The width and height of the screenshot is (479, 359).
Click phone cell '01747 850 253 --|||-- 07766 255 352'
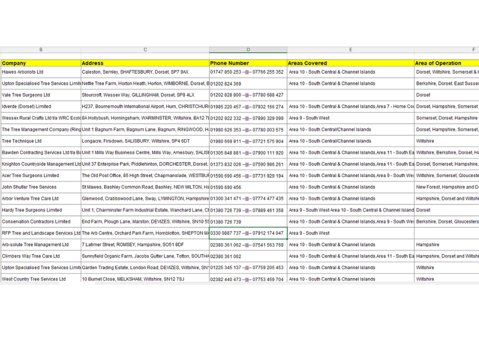point(248,72)
